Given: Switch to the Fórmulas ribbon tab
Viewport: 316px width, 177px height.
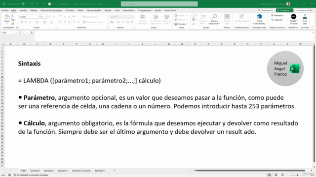Looking at the screenshot, I should [70, 10].
